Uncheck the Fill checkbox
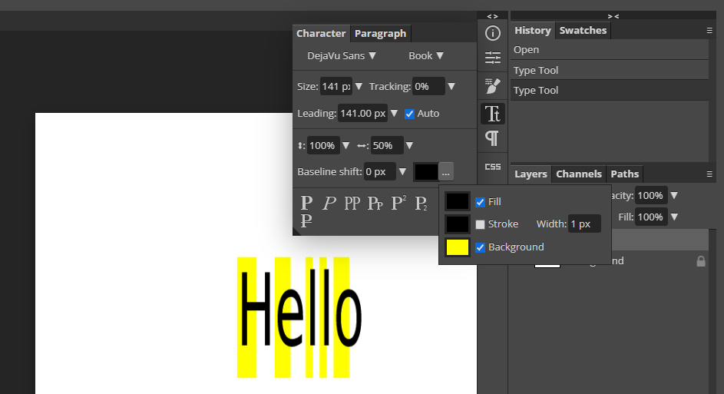This screenshot has width=724, height=394. (x=480, y=202)
